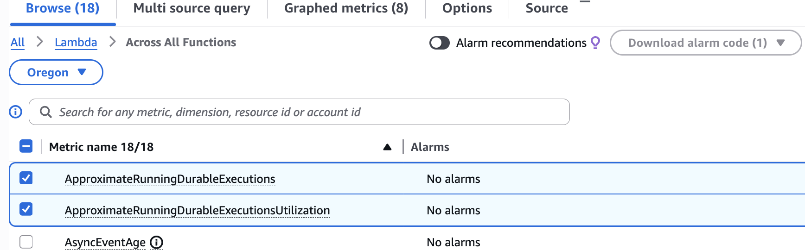Image resolution: width=805 pixels, height=250 pixels.
Task: Open the Source tab
Action: click(546, 8)
